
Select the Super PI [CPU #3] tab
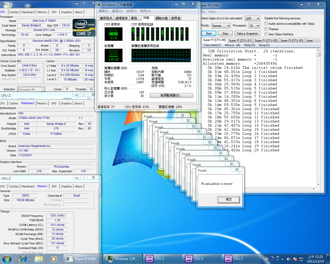pos(292,40)
